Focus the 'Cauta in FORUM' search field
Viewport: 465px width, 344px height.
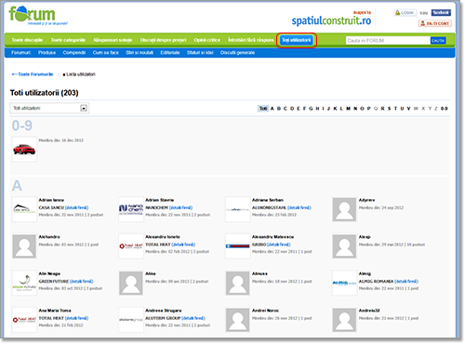388,41
